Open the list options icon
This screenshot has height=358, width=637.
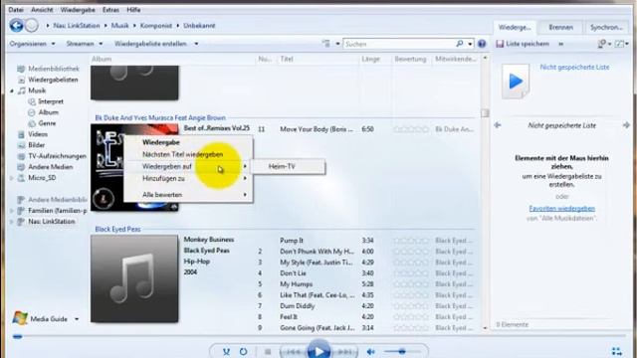click(x=602, y=44)
